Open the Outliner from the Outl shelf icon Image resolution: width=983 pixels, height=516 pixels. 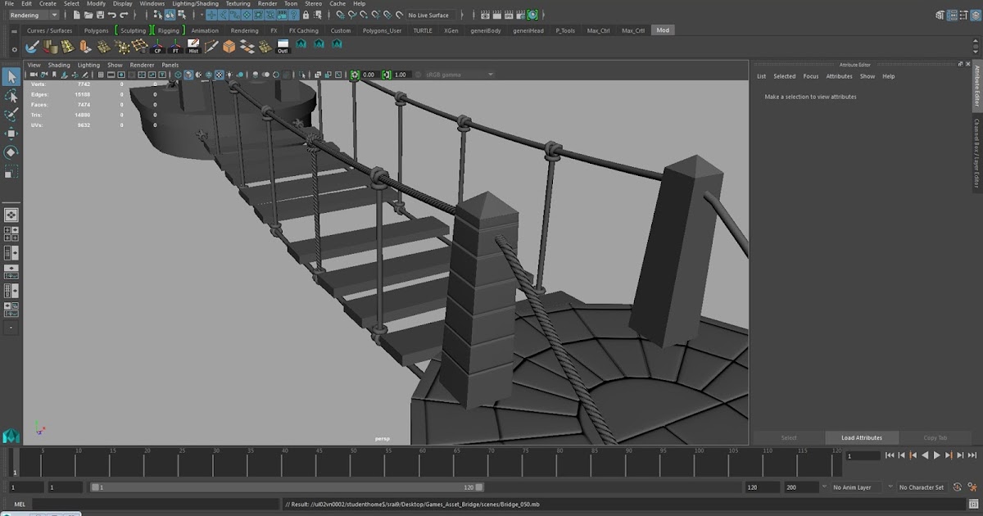pyautogui.click(x=282, y=46)
